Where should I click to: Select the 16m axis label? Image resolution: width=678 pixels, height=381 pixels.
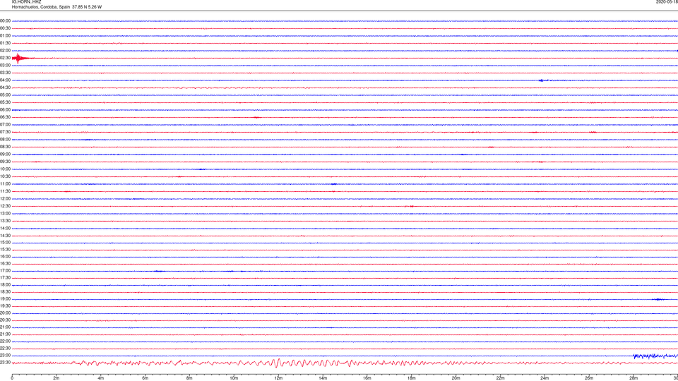pyautogui.click(x=367, y=378)
